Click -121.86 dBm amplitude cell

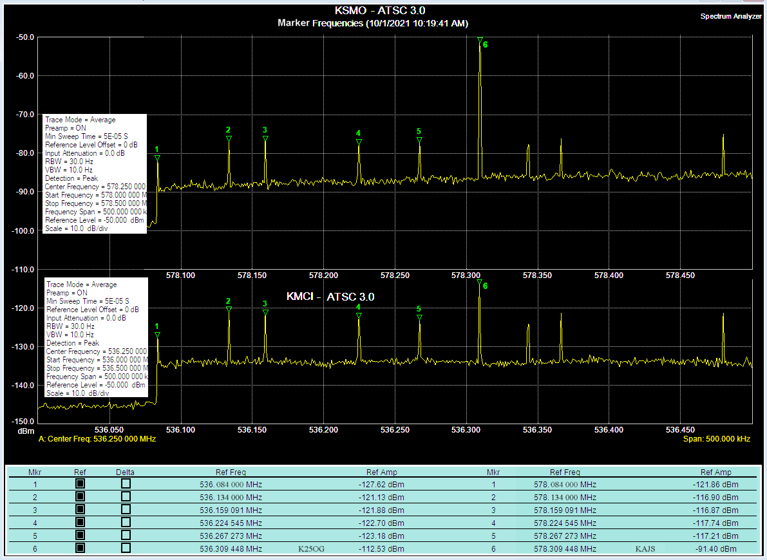715,484
